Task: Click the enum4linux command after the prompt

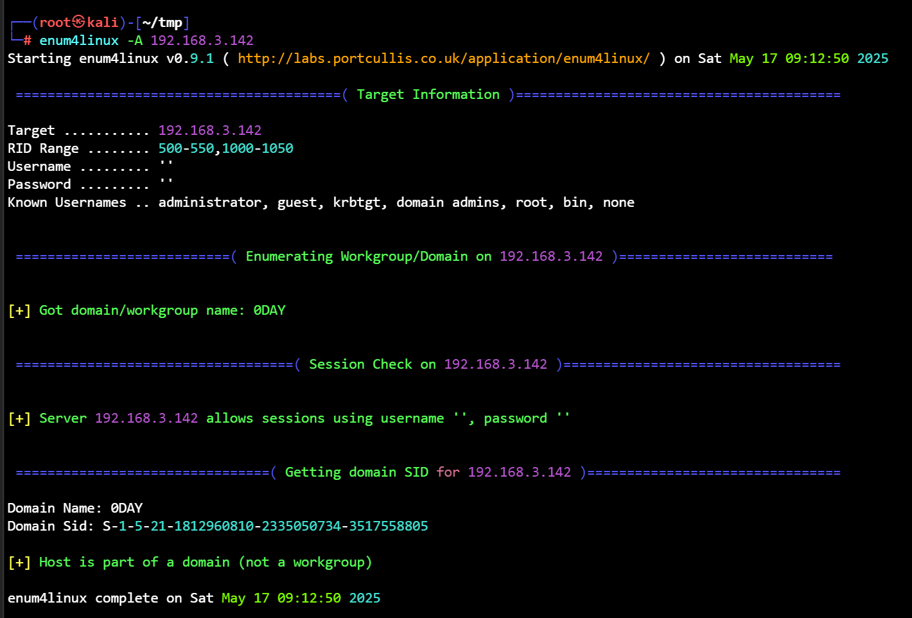Action: click(79, 40)
